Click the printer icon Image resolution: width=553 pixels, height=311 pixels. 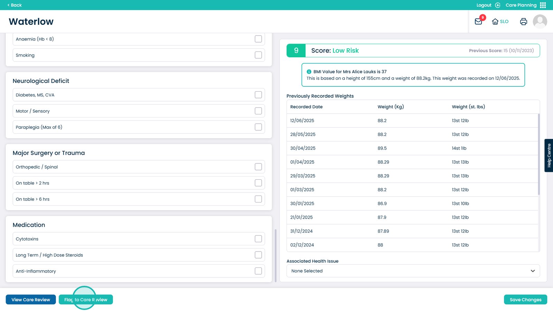coord(523,21)
